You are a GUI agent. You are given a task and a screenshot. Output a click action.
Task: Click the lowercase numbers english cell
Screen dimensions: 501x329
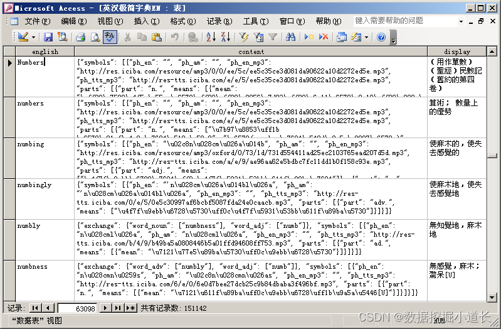click(x=45, y=117)
